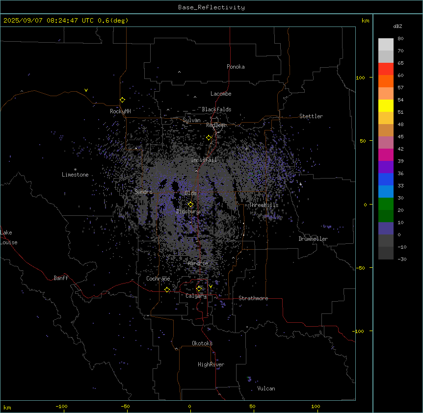Select the purple-blue 0-10 dBZ legend swatch
The image size is (423, 413).
click(386, 229)
